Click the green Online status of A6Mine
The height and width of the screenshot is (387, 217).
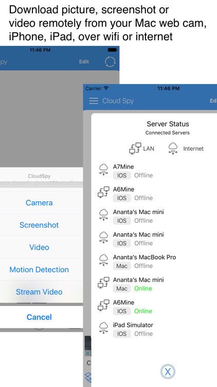pos(143,311)
